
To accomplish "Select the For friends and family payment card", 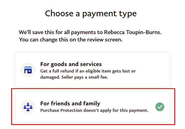I will click(92, 107).
